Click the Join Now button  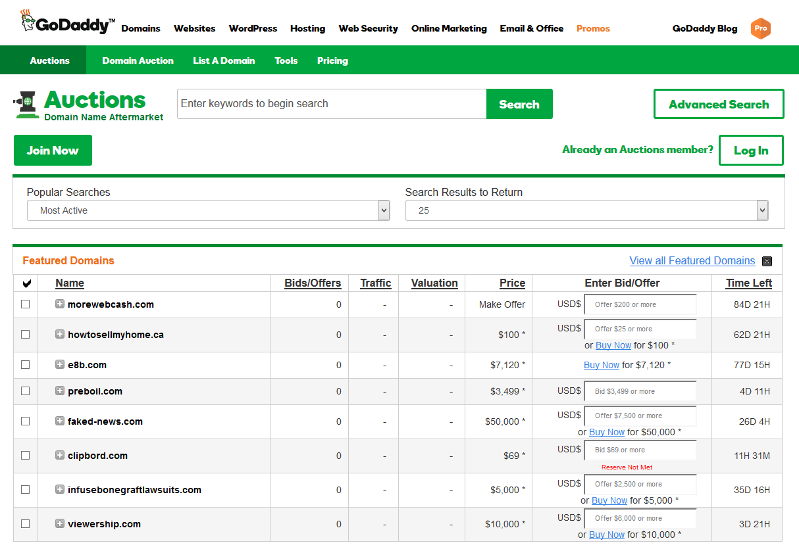click(53, 150)
